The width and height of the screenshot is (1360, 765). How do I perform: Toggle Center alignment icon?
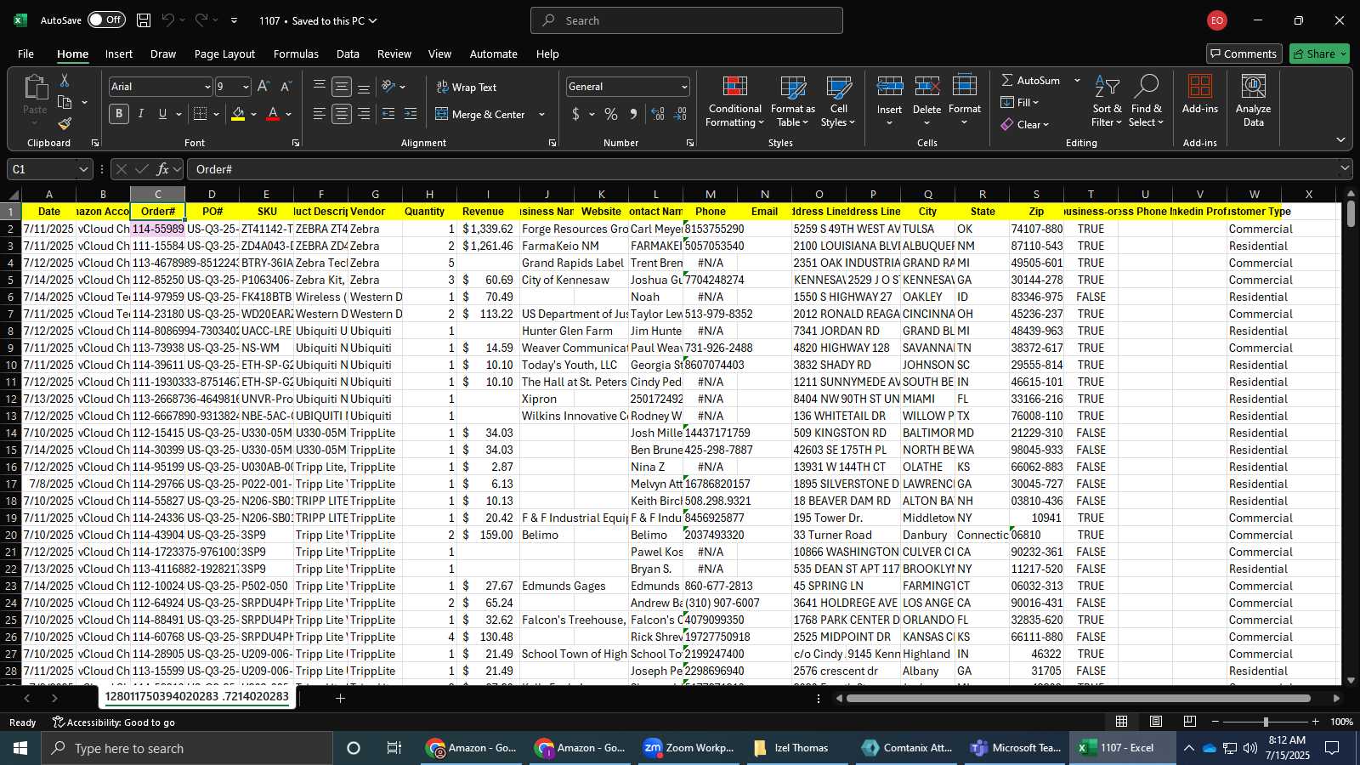pyautogui.click(x=342, y=114)
